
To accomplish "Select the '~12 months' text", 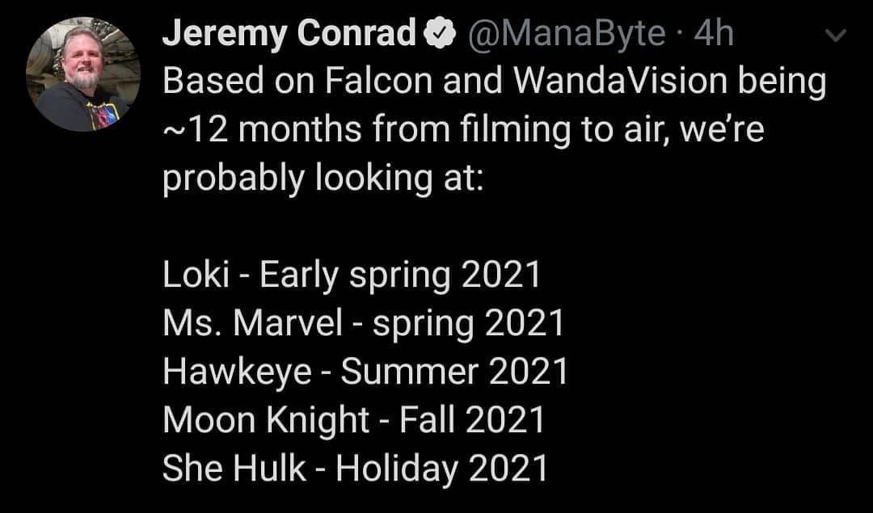I will (x=263, y=129).
